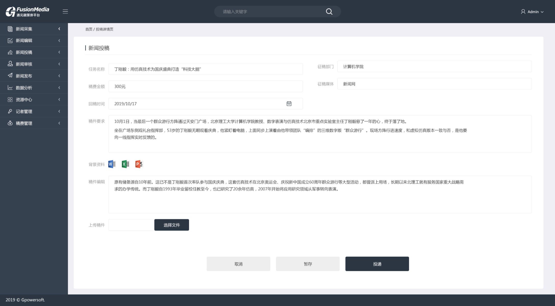Click the 数据分析 chart icon
This screenshot has height=306, width=555.
point(10,87)
